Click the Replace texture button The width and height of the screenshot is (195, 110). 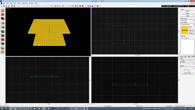pyautogui.click(x=191, y=33)
